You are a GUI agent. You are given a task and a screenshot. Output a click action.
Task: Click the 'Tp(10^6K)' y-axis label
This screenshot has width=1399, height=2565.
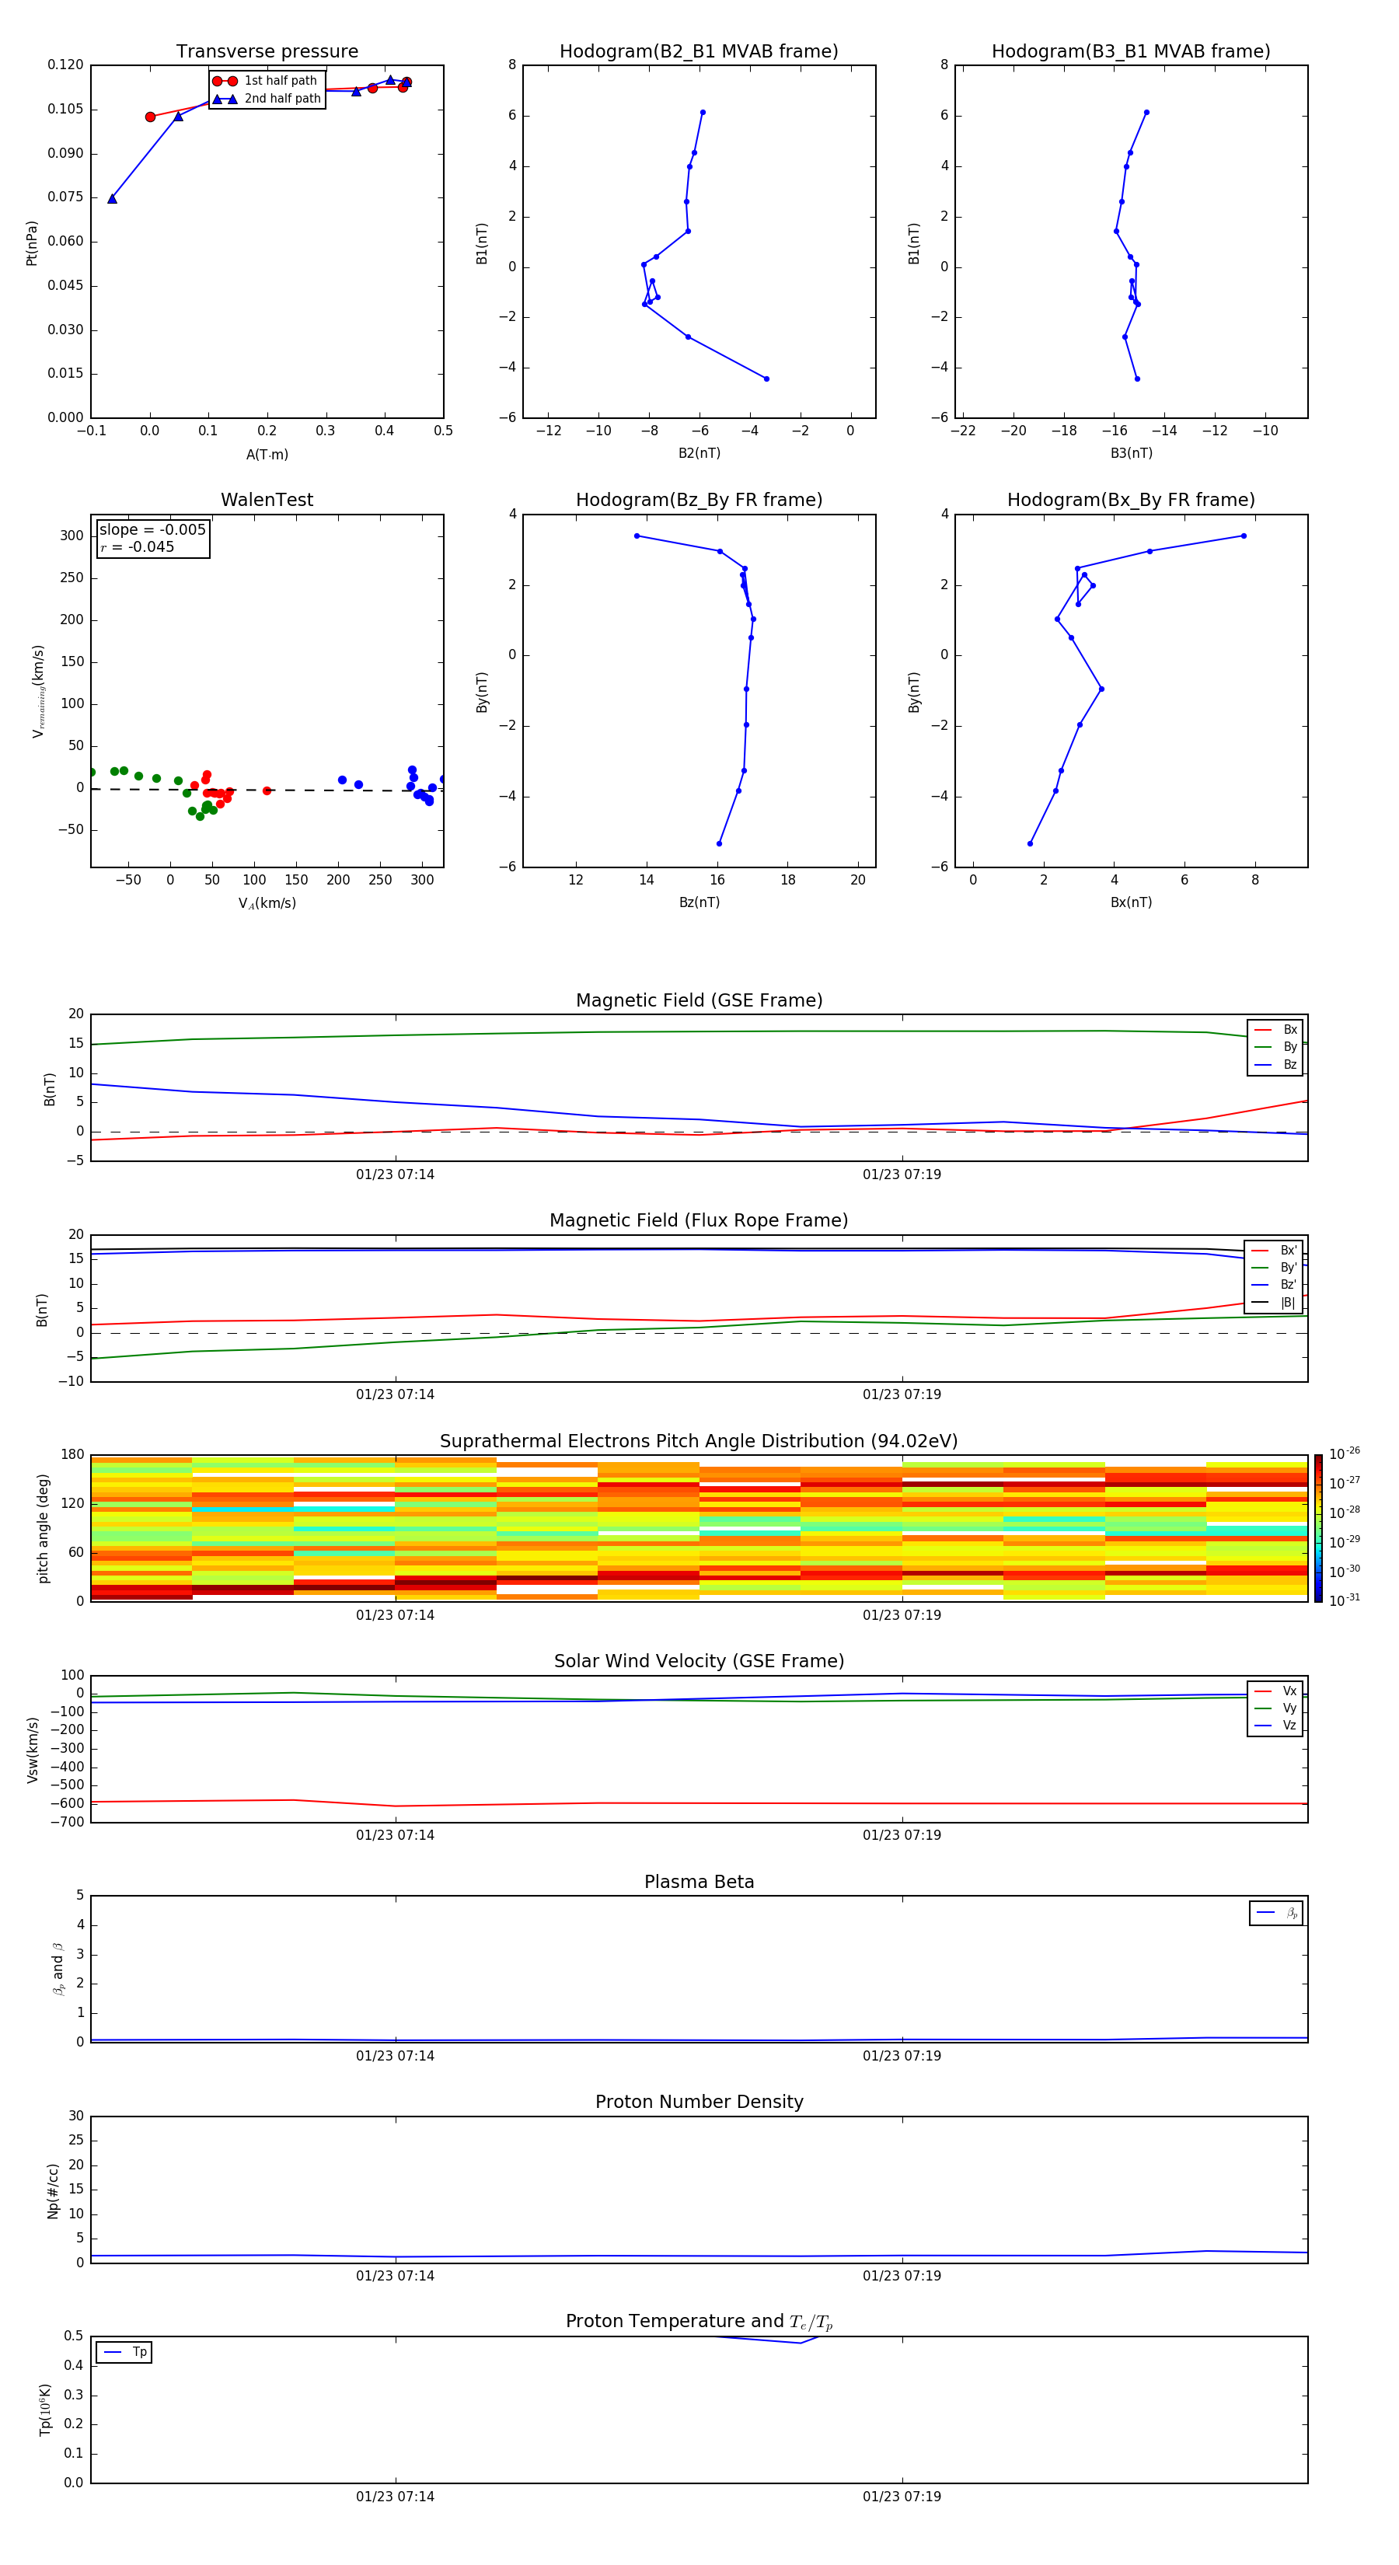[x=45, y=2410]
